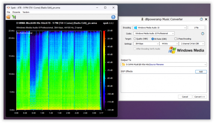Open the Yardım menu in Spek
This screenshot has width=214, height=123.
tap(26, 12)
